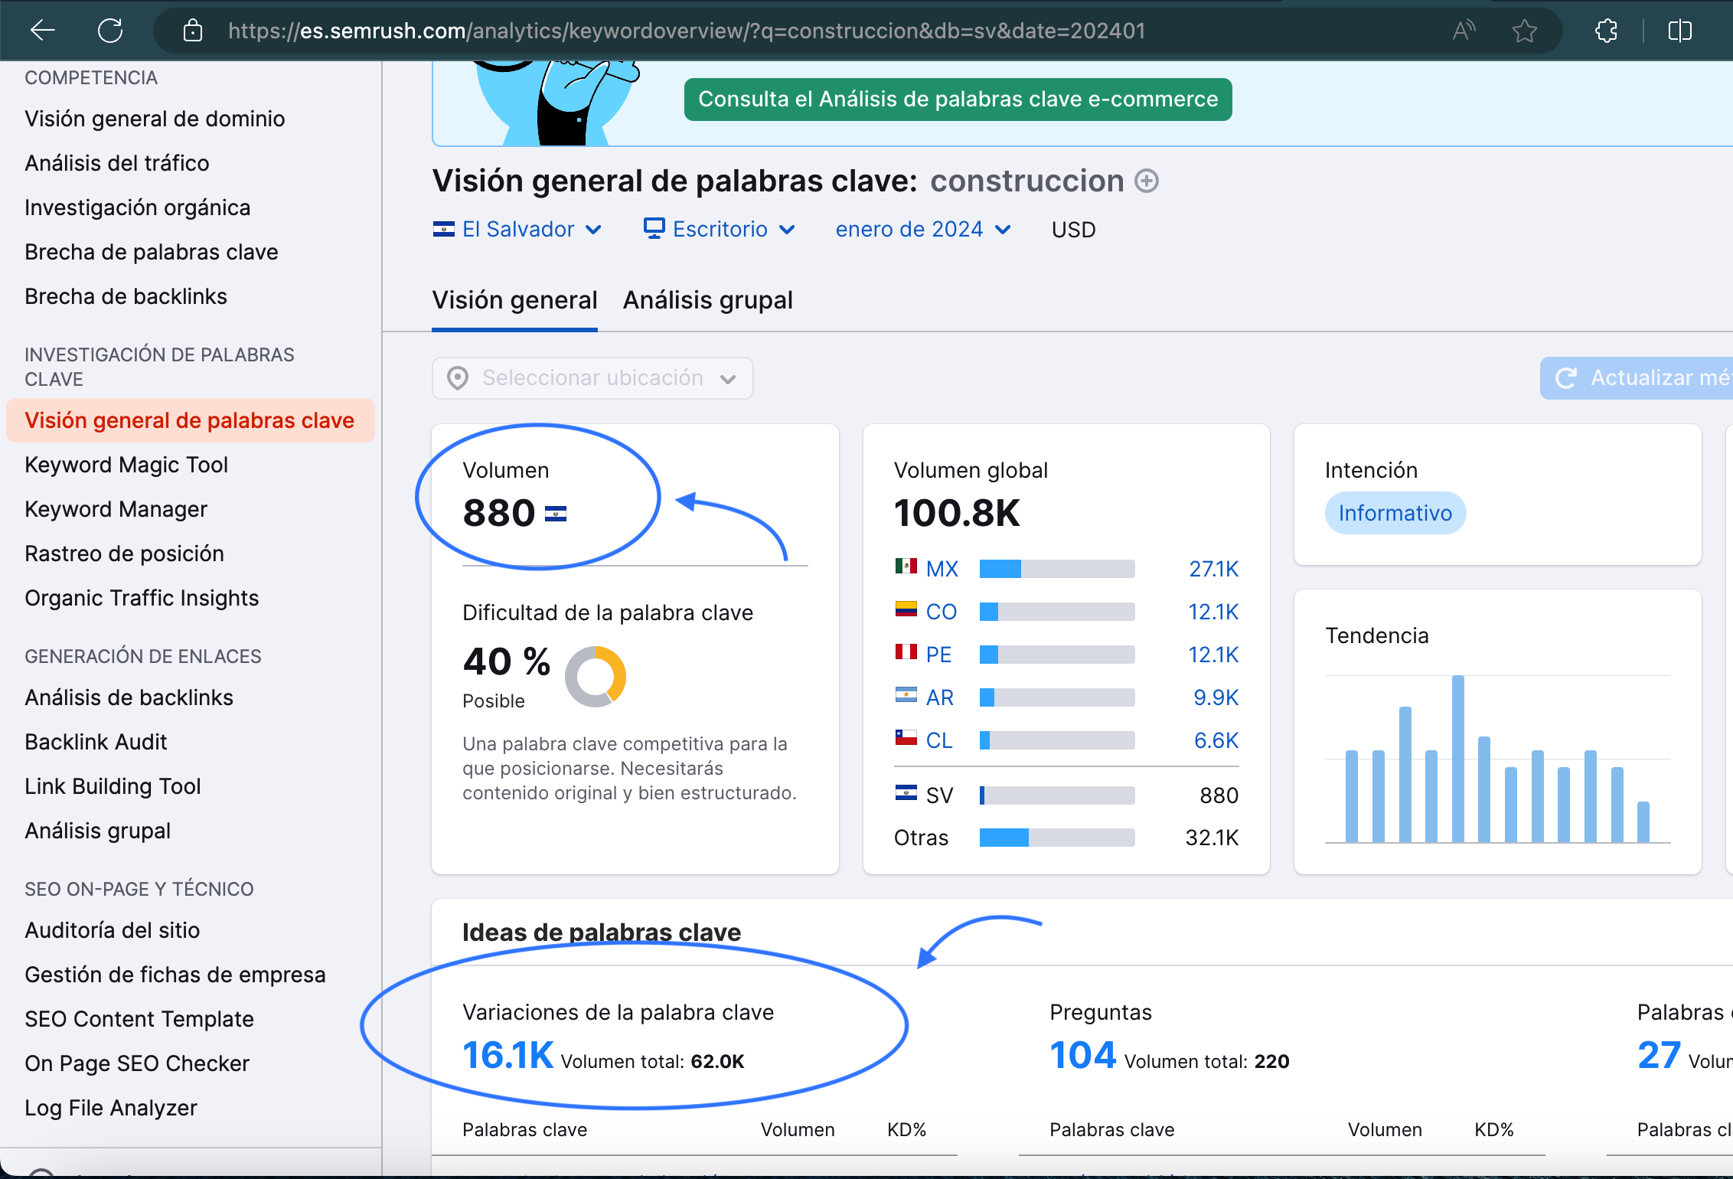Click the AR country link
This screenshot has height=1179, width=1733.
point(940,697)
